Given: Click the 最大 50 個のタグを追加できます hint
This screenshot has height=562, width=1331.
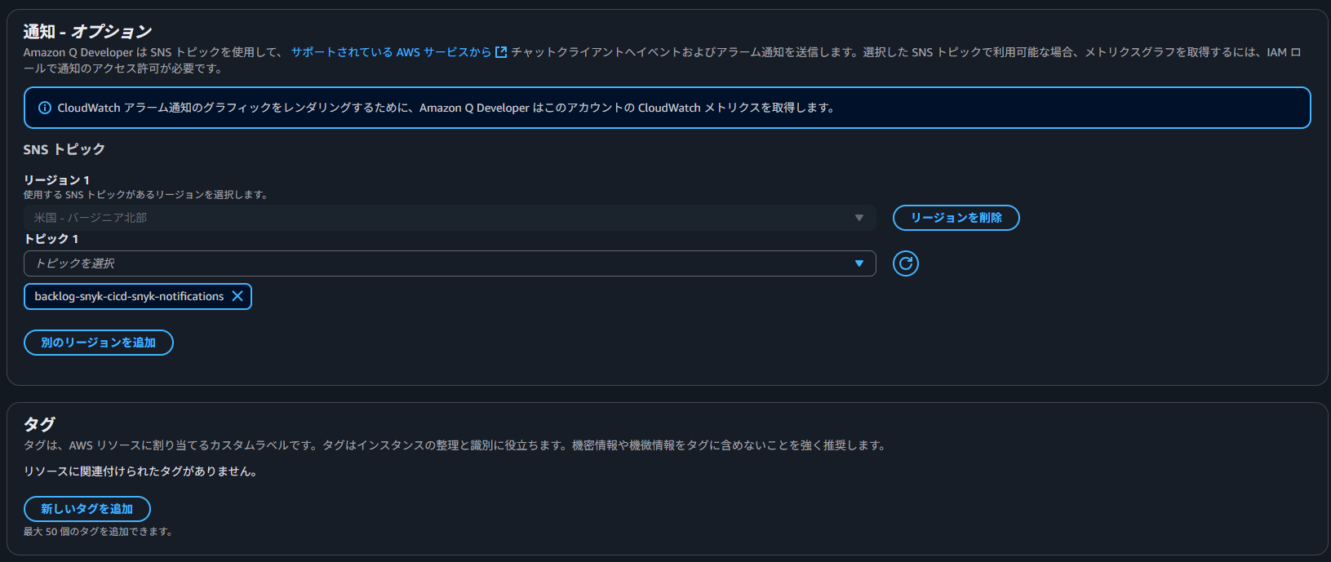Looking at the screenshot, I should (x=98, y=532).
